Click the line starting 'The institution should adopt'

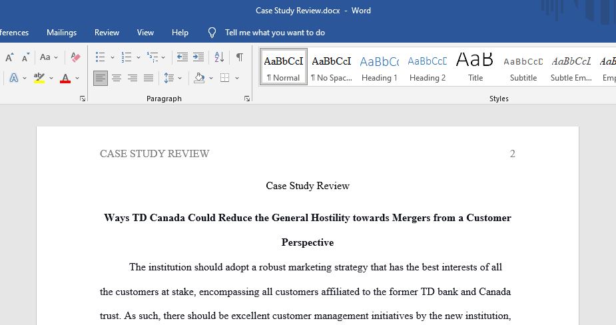point(316,267)
